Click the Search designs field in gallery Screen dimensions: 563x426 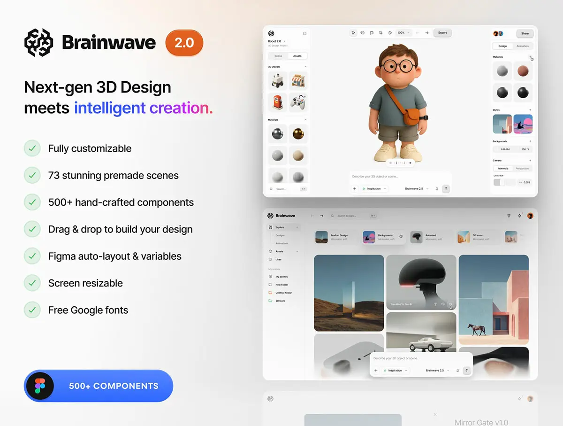[x=353, y=216]
